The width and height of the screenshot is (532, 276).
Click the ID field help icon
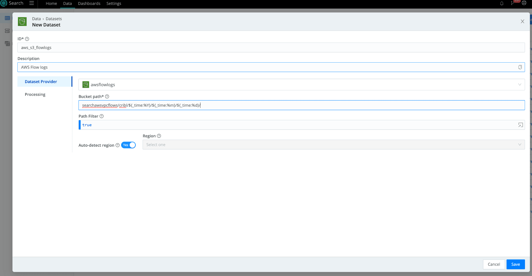coord(27,39)
